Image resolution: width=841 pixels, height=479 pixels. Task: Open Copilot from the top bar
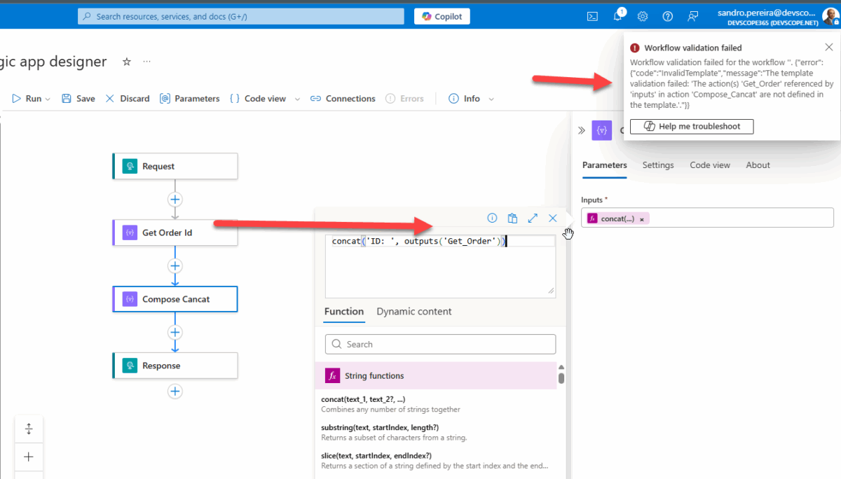click(442, 16)
